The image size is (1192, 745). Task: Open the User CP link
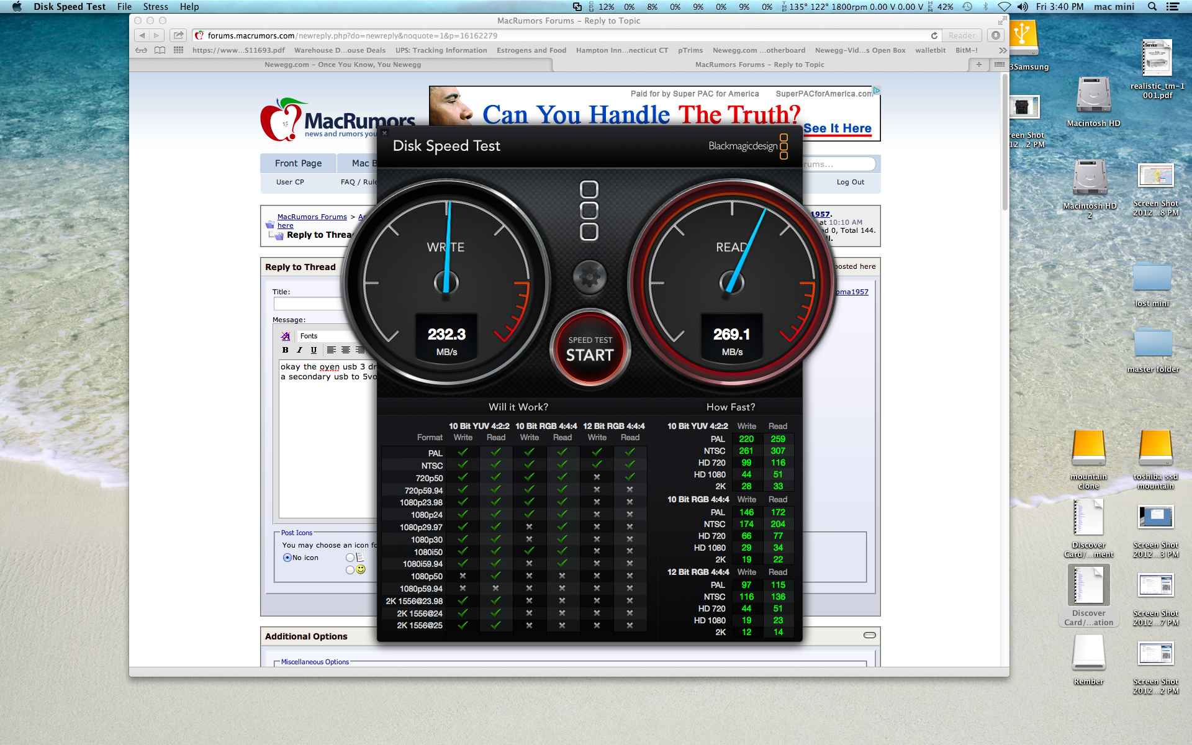point(290,182)
